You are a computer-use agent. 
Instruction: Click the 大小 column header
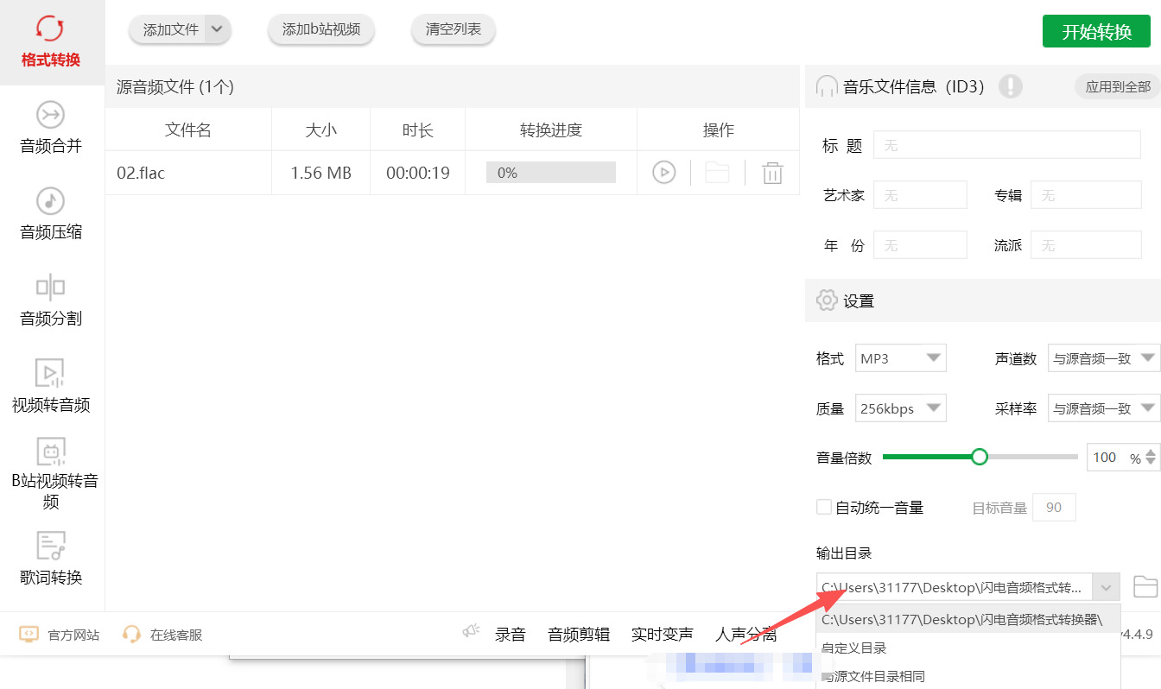[x=320, y=130]
